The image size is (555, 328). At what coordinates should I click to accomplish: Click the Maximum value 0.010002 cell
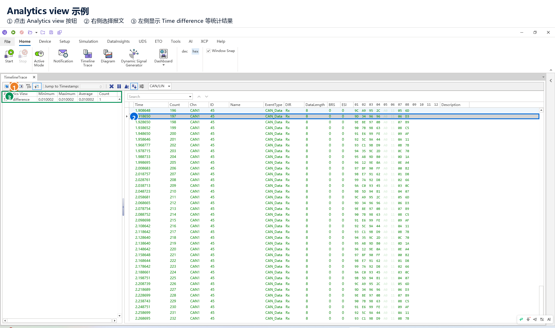tap(67, 99)
